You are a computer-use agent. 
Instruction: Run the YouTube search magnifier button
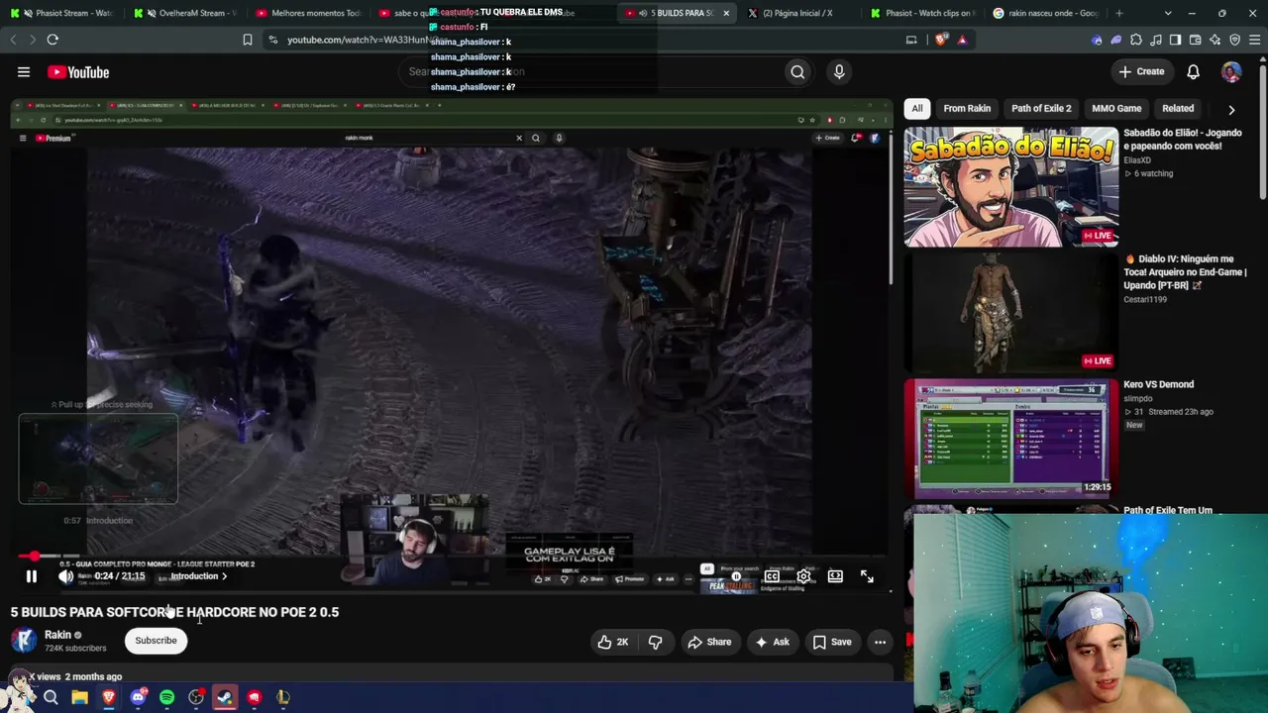pos(797,71)
